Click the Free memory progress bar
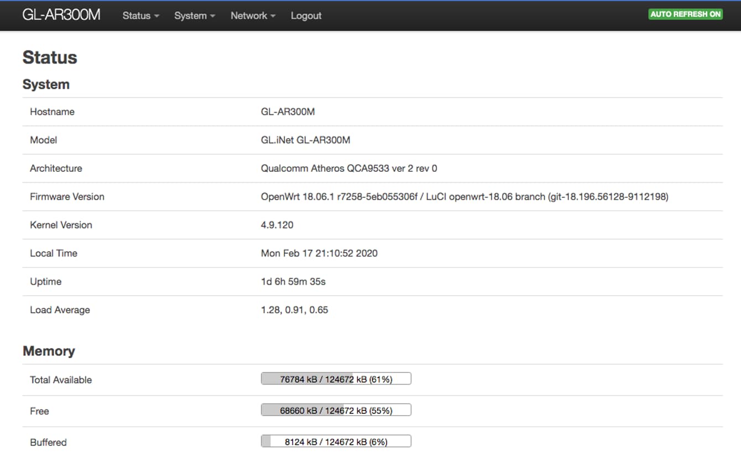 pyautogui.click(x=336, y=410)
